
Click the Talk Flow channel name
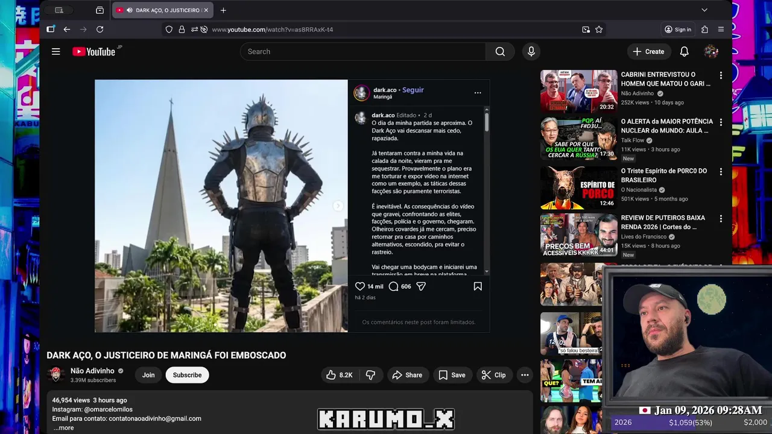[633, 140]
